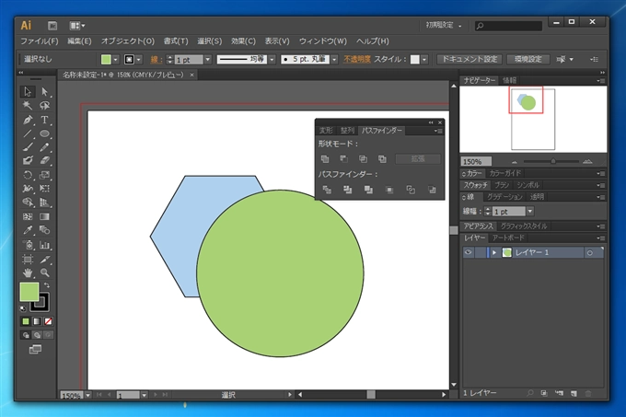Select the Eyedropper tool
The image size is (626, 417).
point(27,230)
